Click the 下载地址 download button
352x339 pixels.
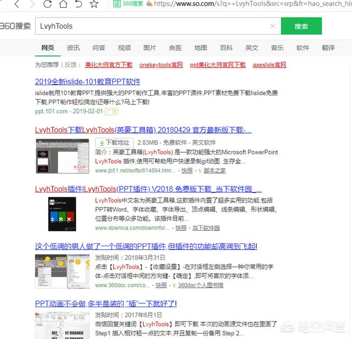114,143
